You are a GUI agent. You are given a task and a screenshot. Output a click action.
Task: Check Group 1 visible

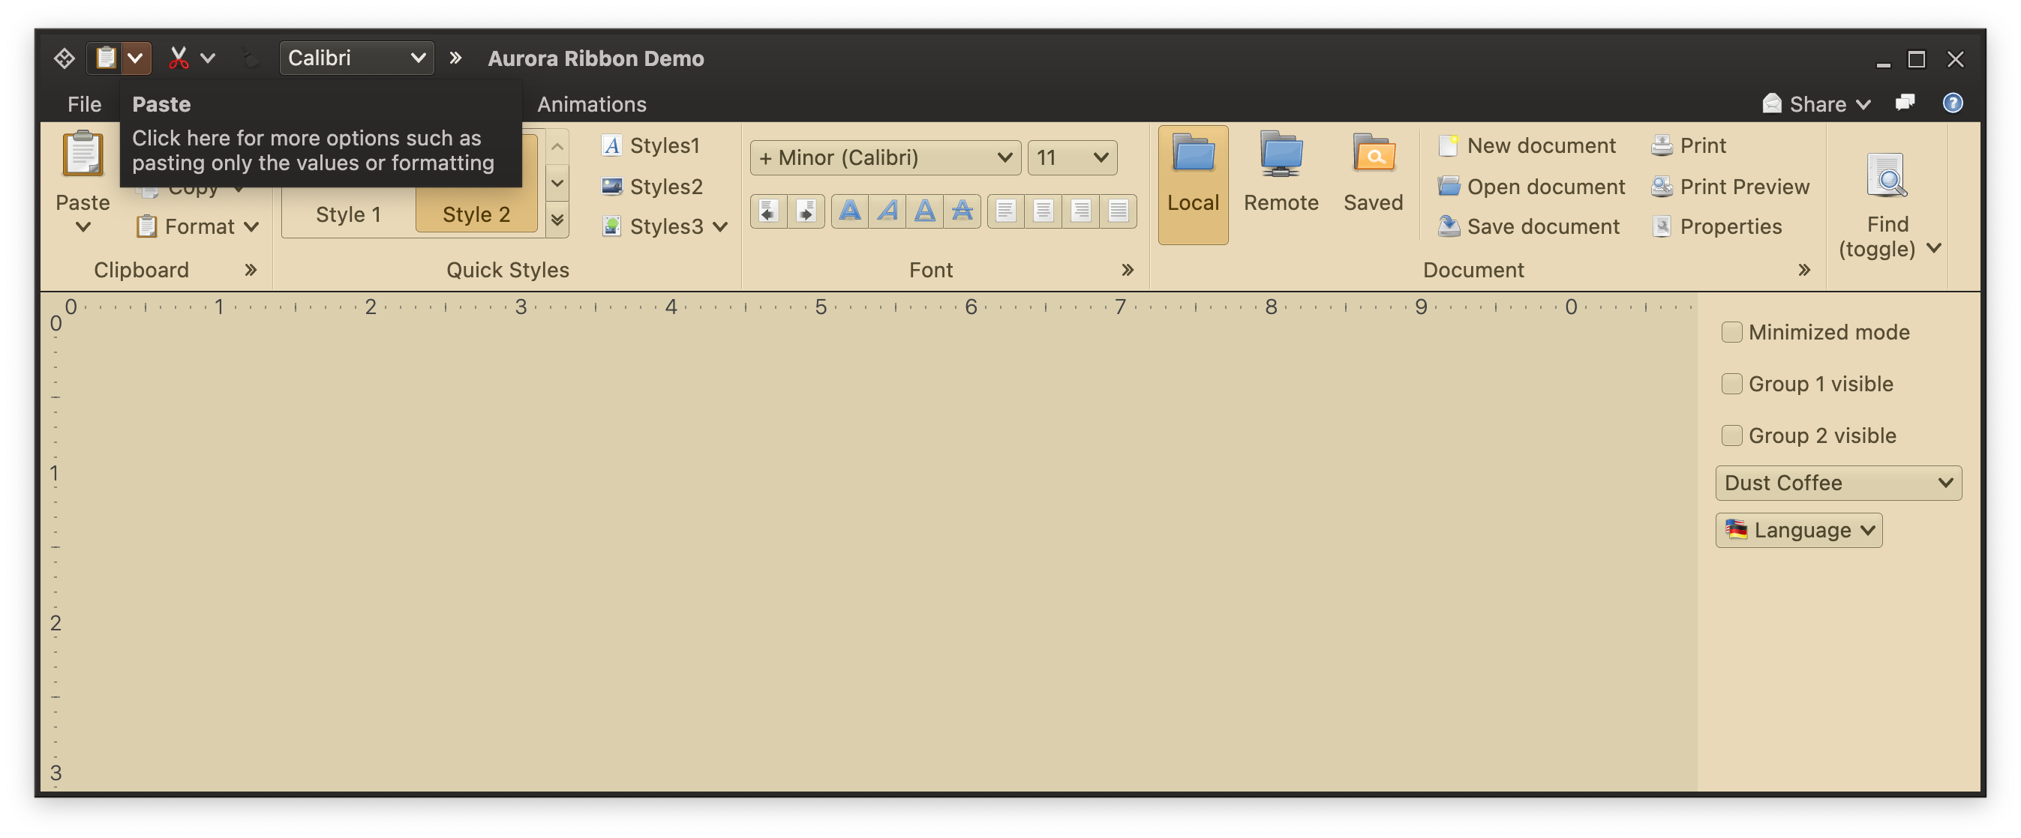pyautogui.click(x=1731, y=384)
